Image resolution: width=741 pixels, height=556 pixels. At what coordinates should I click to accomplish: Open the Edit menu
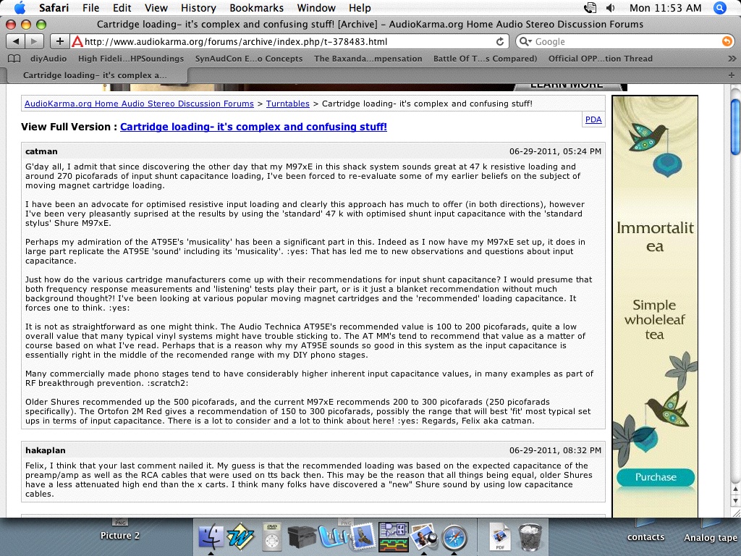pos(122,7)
